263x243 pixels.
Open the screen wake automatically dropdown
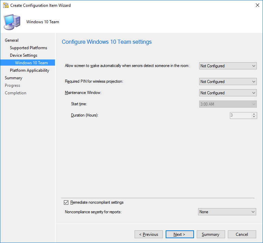pos(228,66)
